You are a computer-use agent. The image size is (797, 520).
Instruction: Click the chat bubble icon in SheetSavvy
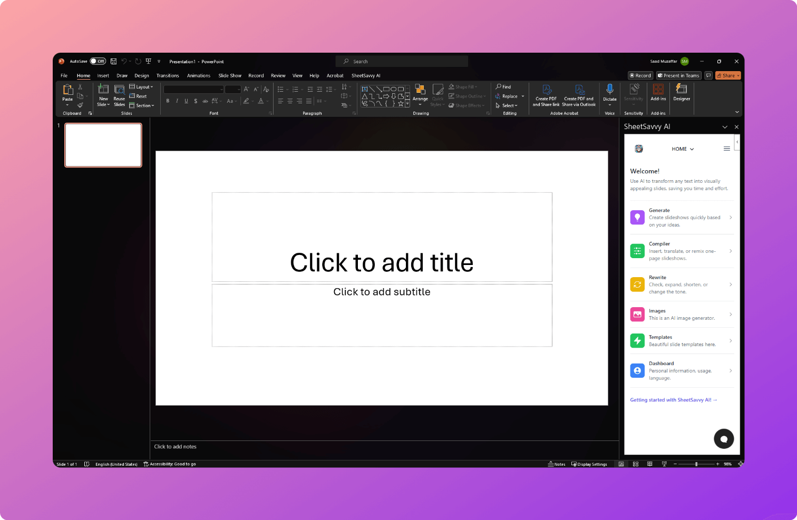[724, 438]
